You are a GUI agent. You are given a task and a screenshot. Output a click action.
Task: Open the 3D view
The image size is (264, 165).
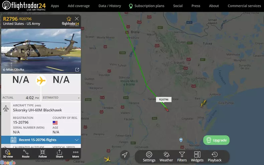pos(8,154)
